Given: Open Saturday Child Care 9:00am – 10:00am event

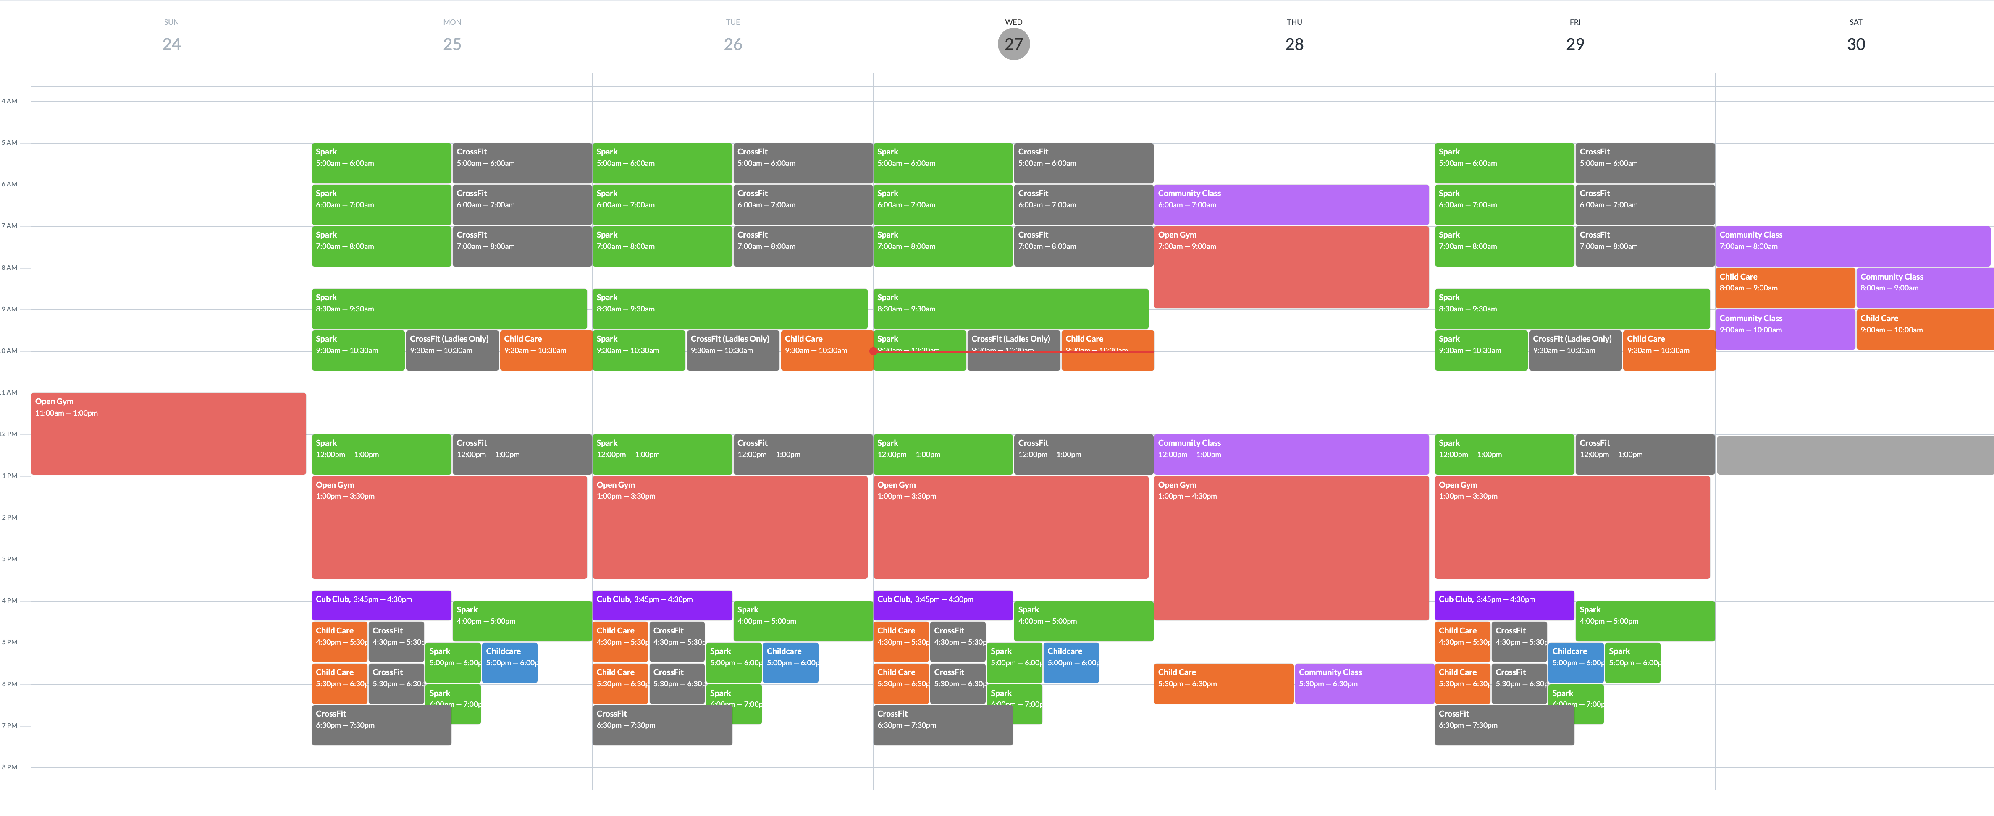Looking at the screenshot, I should point(1925,330).
